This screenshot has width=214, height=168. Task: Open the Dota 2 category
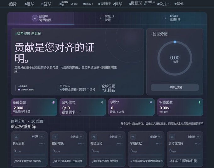point(88,4)
